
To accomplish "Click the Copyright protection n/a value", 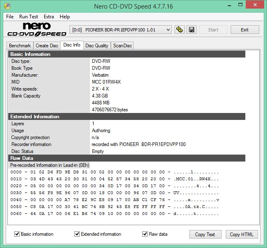I will pos(95,137).
